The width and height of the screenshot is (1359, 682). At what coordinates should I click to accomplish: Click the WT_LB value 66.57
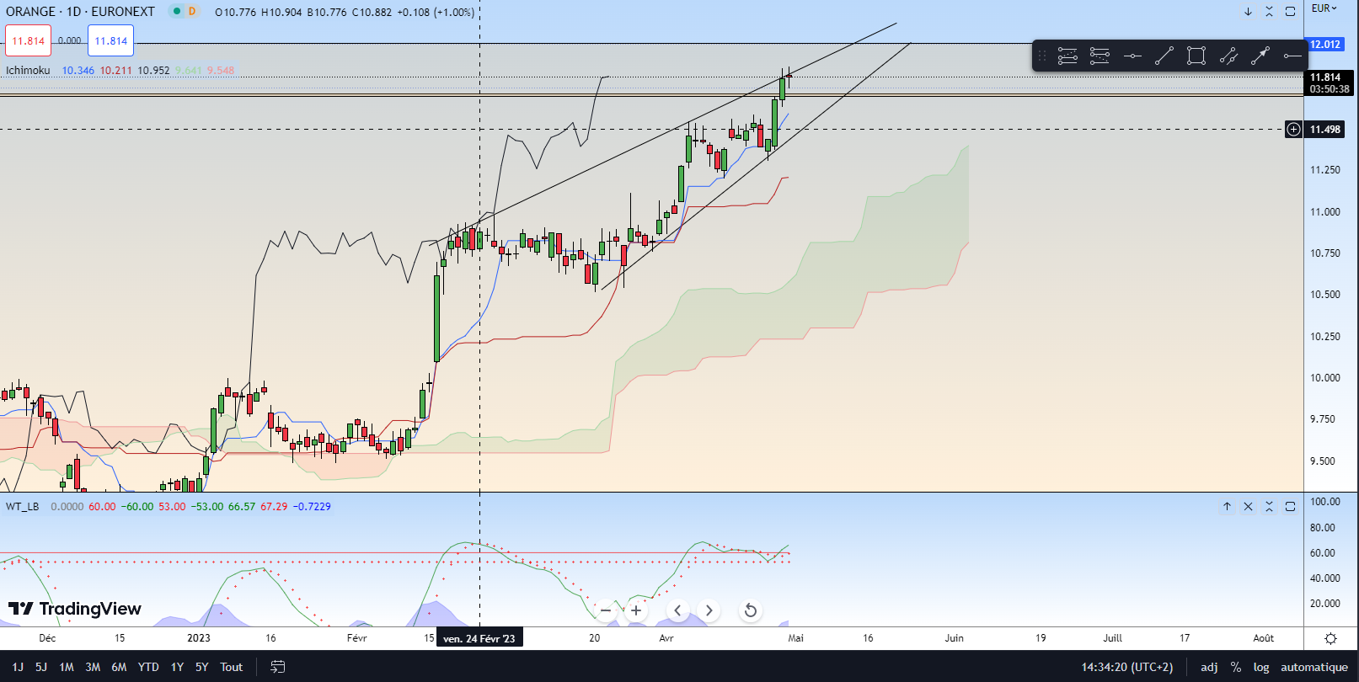coord(242,507)
